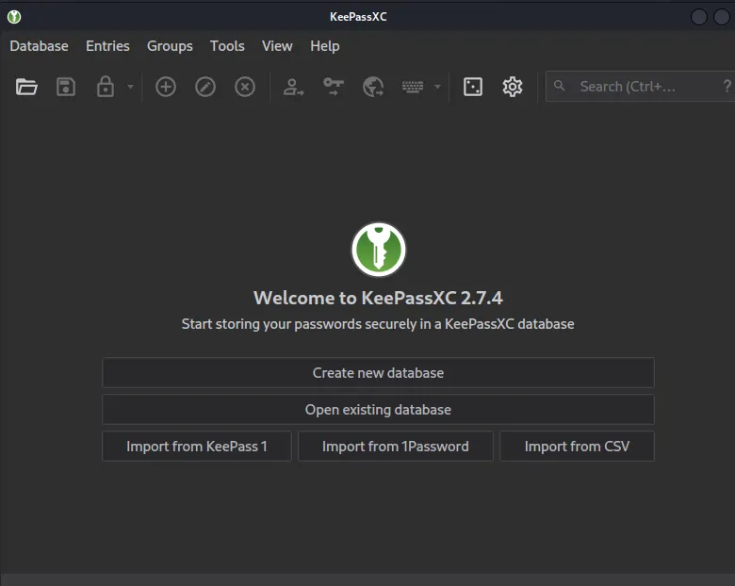
Task: Click the search help question mark
Action: click(727, 86)
